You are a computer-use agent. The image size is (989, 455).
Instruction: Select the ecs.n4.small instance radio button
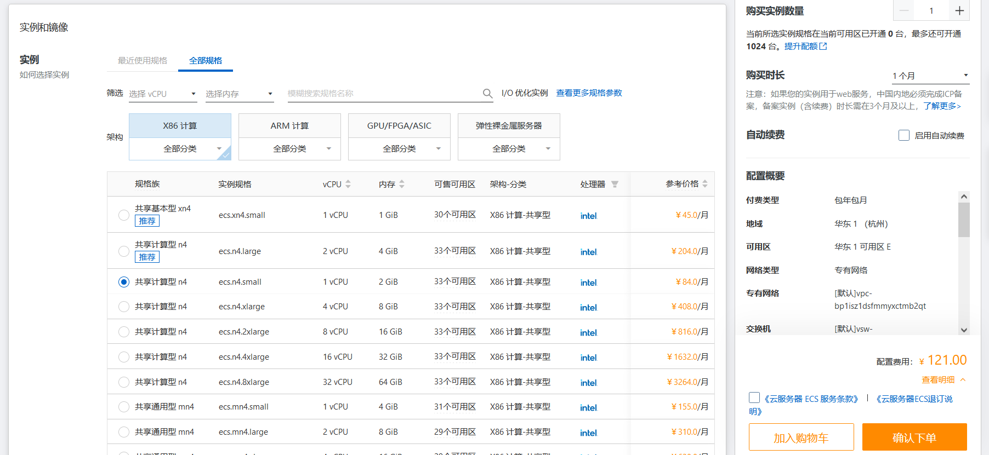[x=124, y=282]
